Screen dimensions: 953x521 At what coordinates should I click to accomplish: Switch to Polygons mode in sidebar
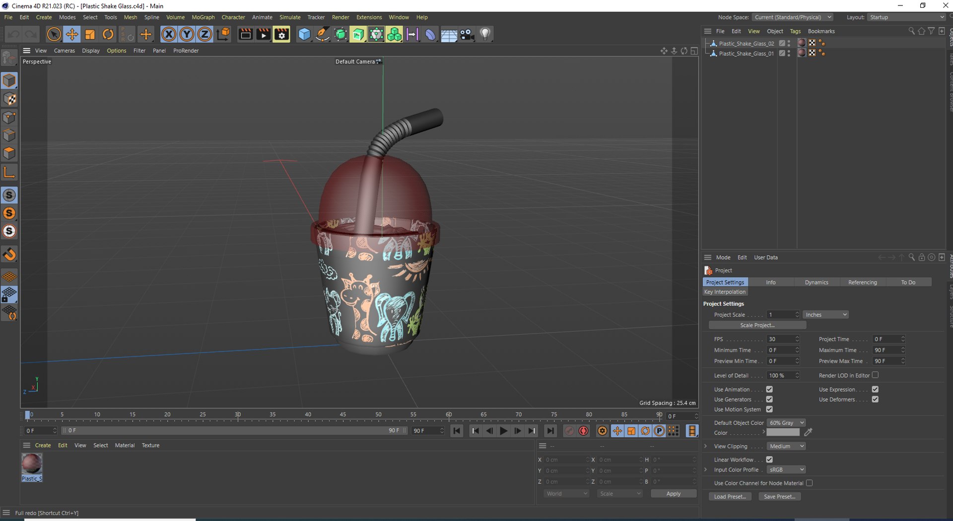[9, 153]
